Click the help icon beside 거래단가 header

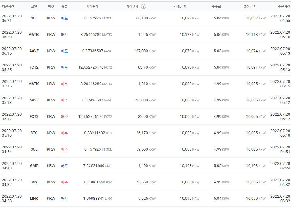click(144, 6)
